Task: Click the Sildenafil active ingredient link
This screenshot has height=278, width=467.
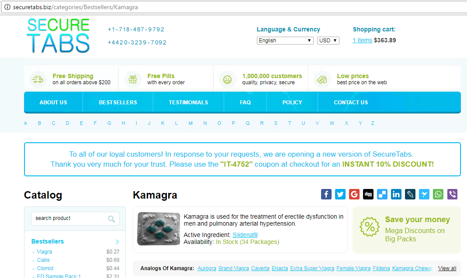Action: tap(245, 235)
